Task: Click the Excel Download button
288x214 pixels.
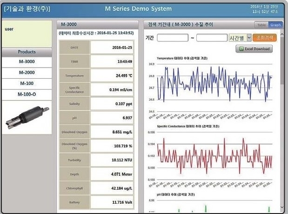Action: coord(254,48)
